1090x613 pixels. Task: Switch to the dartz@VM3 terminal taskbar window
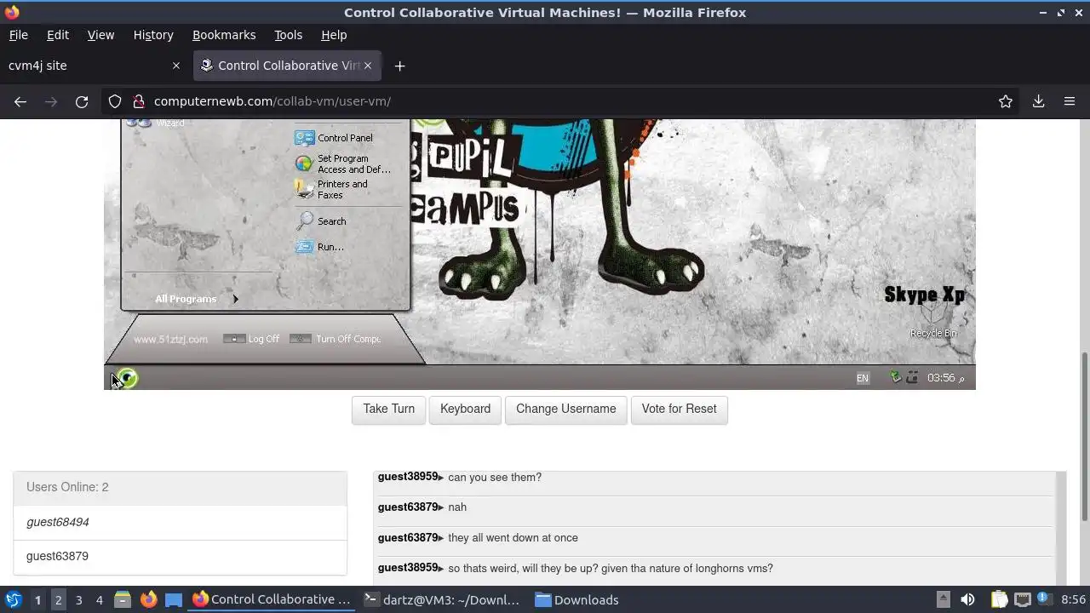pos(442,600)
